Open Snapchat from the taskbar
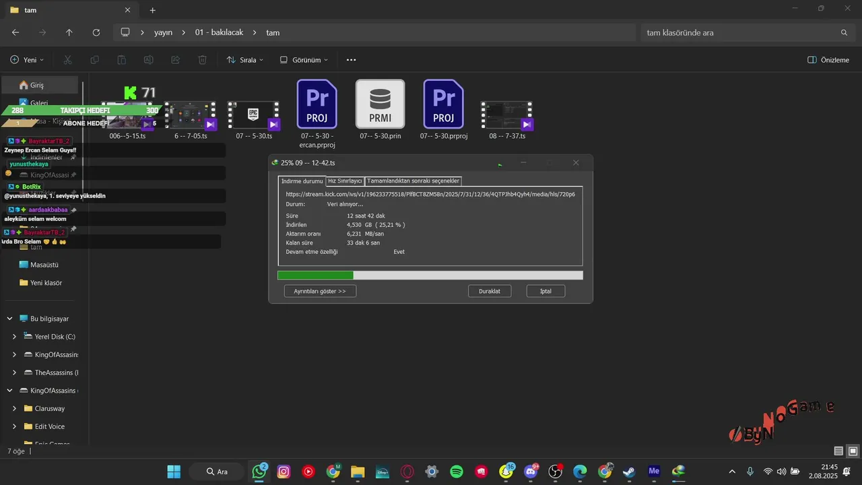This screenshot has height=485, width=862. tap(506, 472)
